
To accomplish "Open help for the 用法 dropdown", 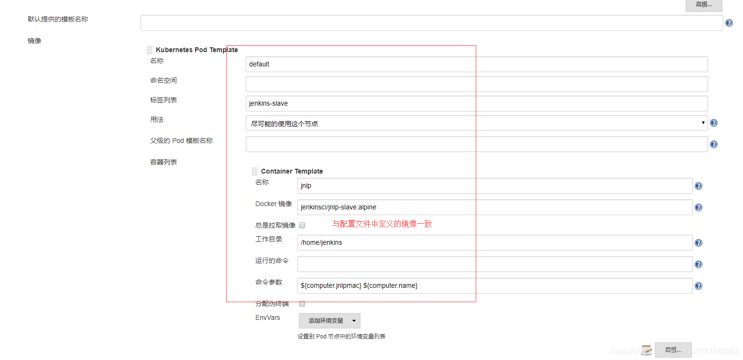I will pos(714,123).
